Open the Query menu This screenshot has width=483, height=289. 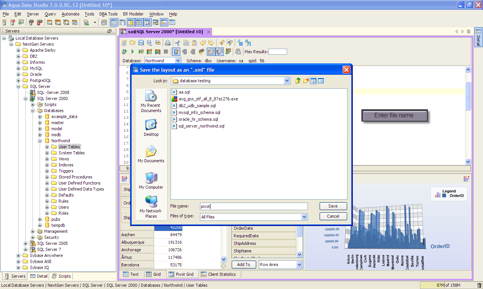pyautogui.click(x=50, y=14)
